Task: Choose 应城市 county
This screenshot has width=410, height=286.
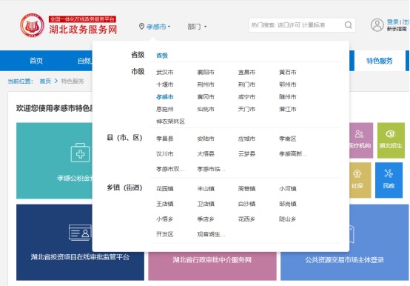Action: pos(246,139)
